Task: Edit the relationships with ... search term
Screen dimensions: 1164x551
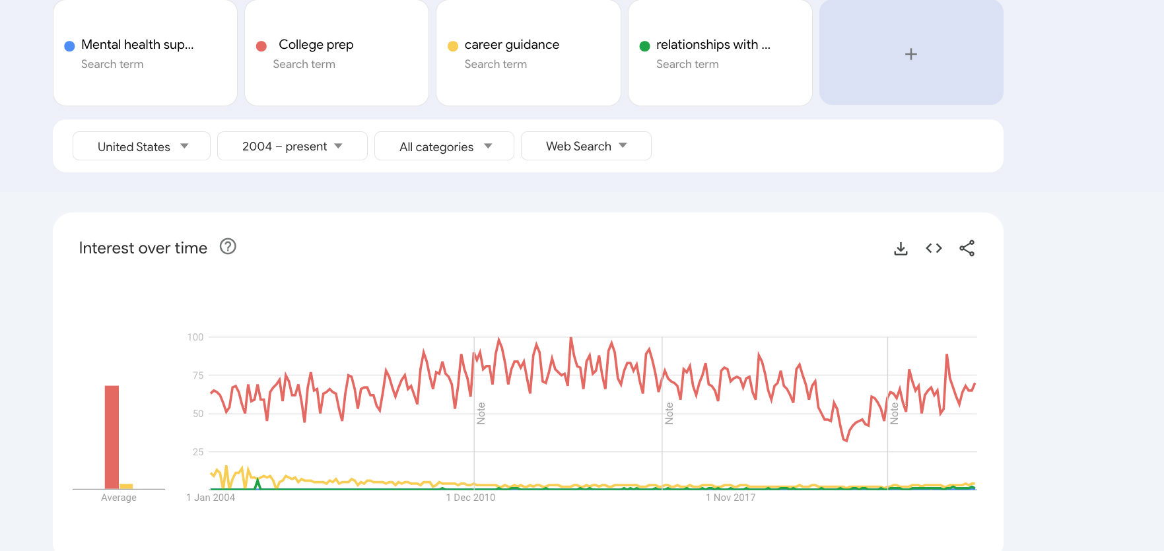Action: pos(713,45)
